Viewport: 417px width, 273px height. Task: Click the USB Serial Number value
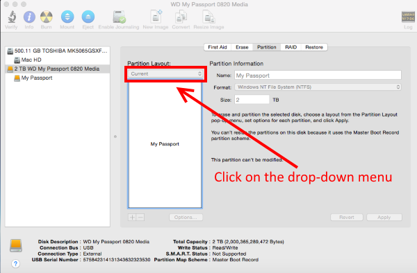click(117, 260)
